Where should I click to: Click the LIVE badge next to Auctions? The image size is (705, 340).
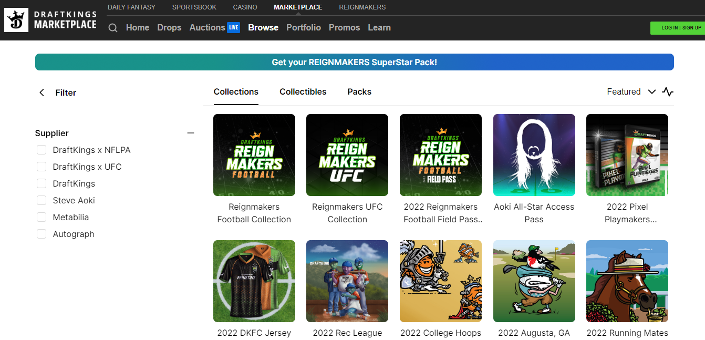tap(234, 27)
